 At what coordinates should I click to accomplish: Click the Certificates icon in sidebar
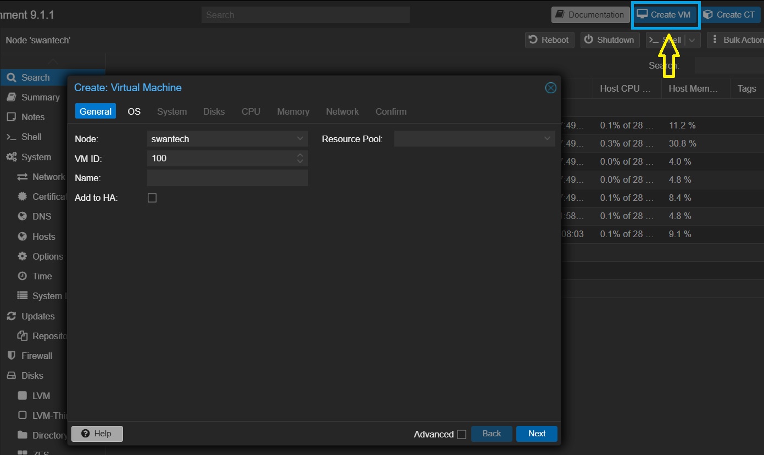[22, 196]
